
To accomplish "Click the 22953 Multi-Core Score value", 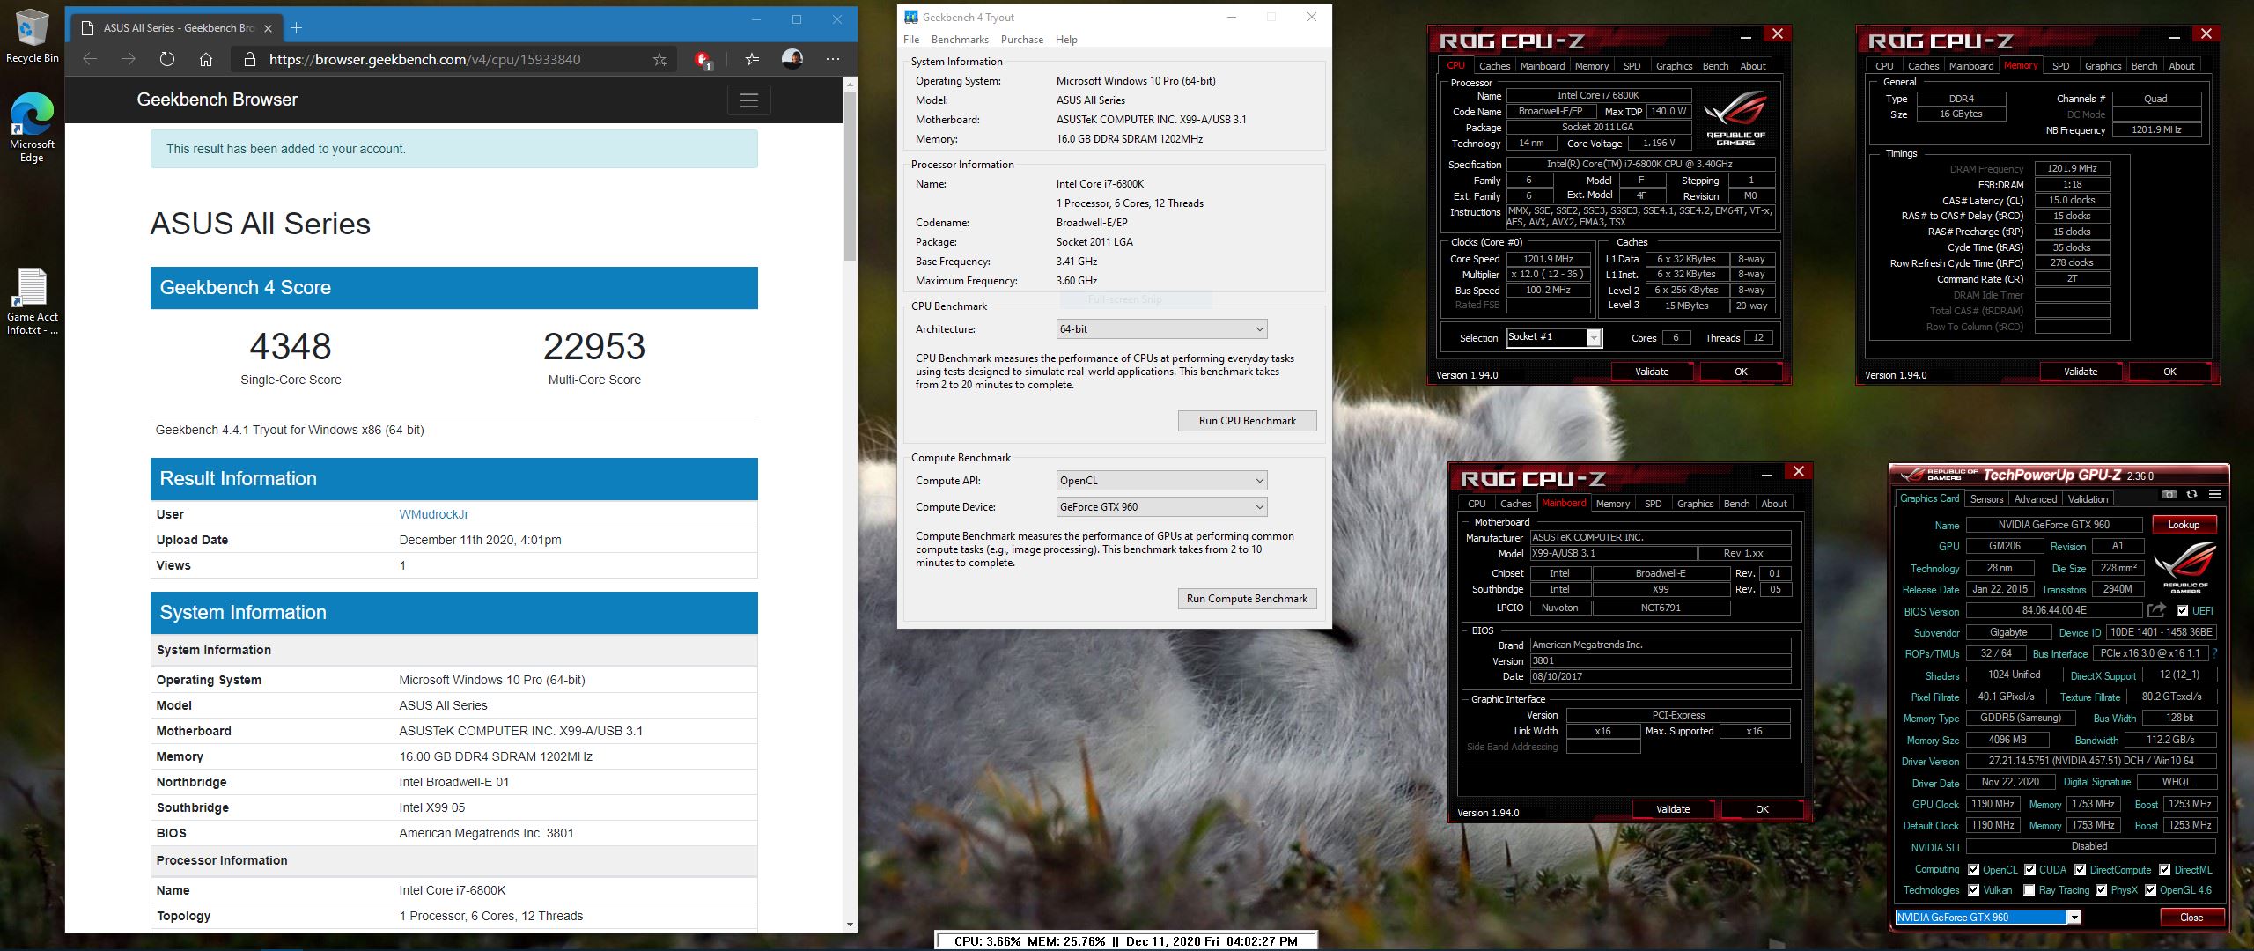I will point(594,346).
